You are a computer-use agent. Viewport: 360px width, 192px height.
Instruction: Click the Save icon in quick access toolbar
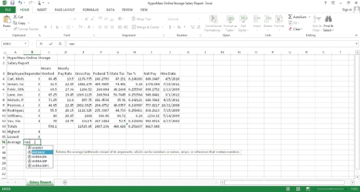click(x=12, y=3)
